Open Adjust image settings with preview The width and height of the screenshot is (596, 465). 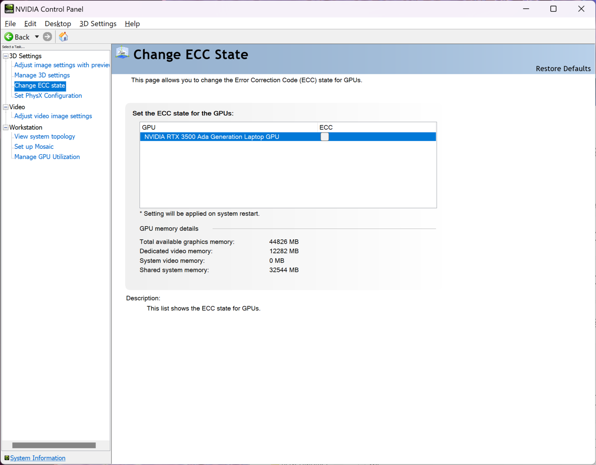(62, 65)
